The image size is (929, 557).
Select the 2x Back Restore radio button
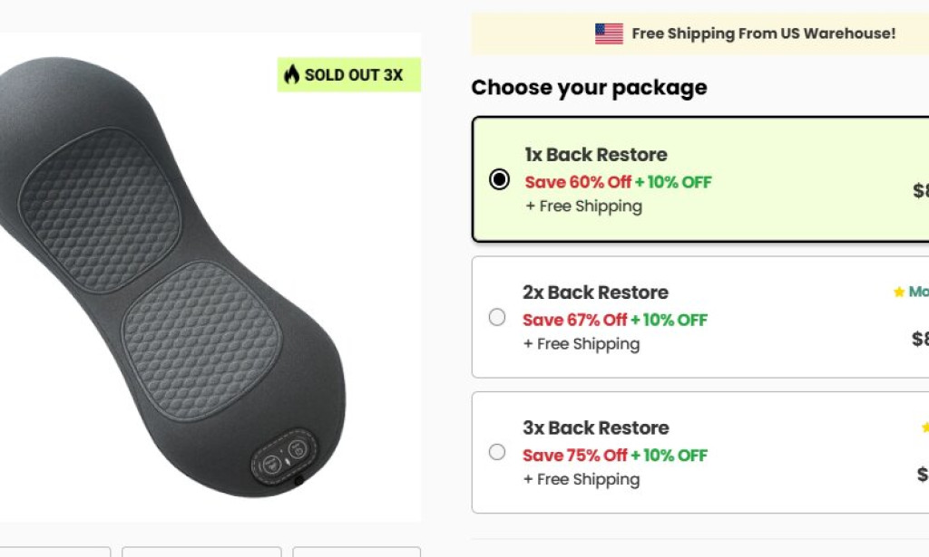tap(497, 317)
